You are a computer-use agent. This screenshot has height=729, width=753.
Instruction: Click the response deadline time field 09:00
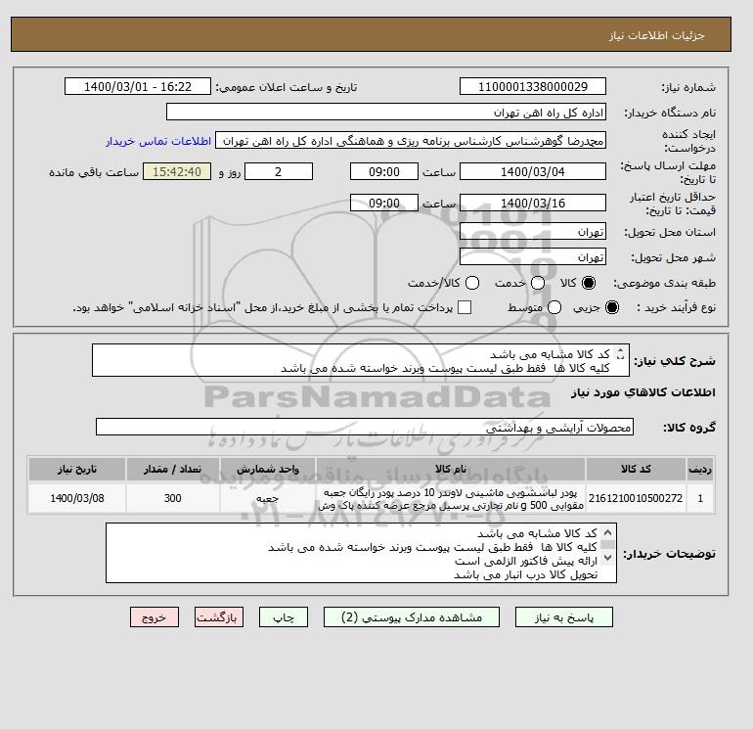click(x=384, y=171)
